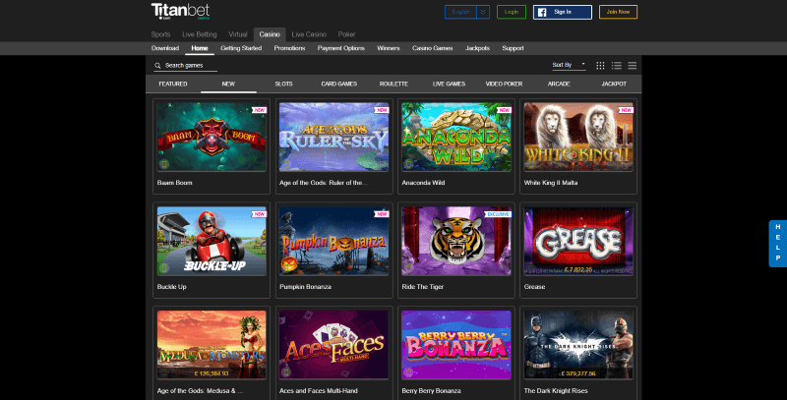The height and width of the screenshot is (400, 787).
Task: Click mobile icon on Anaconda Wild thumbnail
Action: point(408,164)
